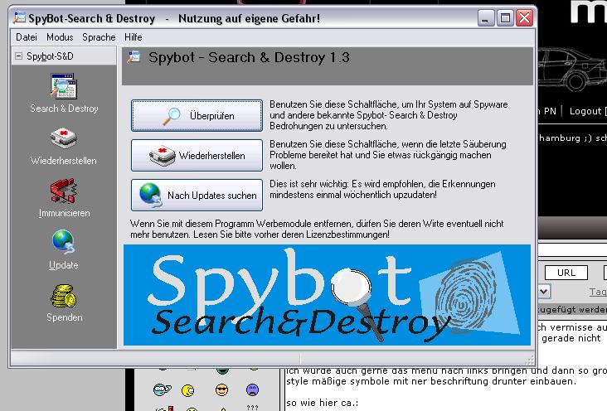Insert the purple sad smiley in forum page

coord(252,389)
